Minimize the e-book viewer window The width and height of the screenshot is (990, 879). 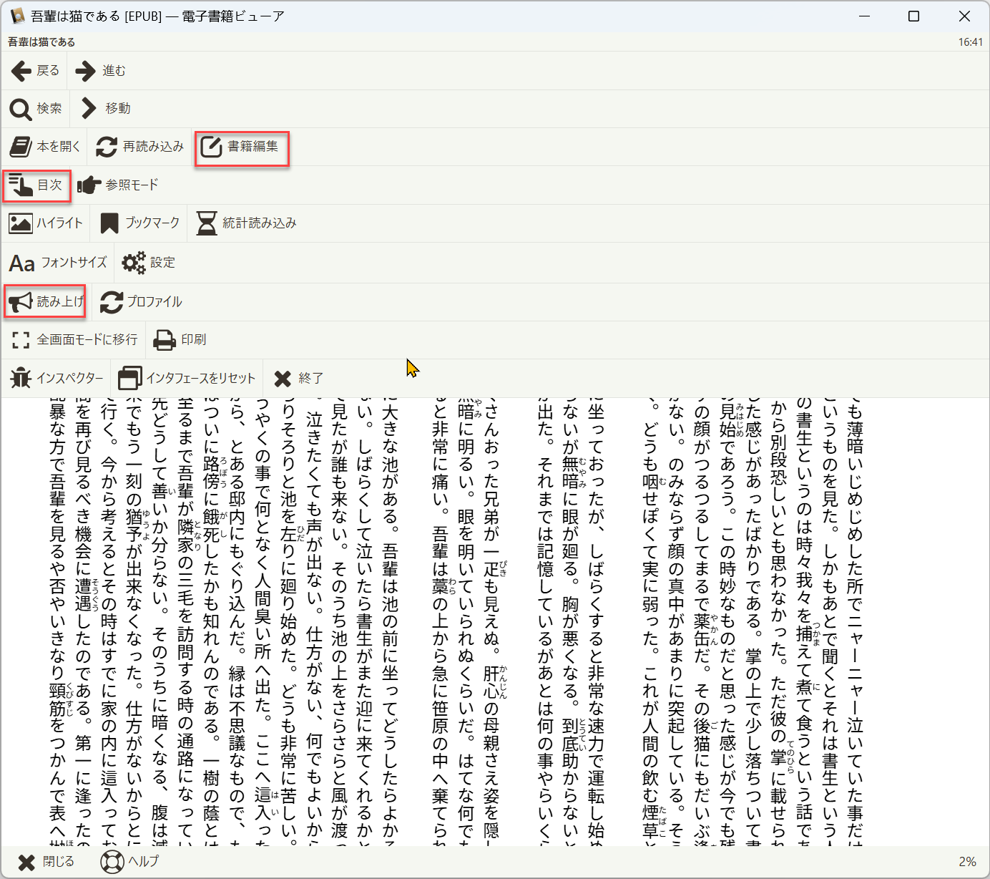pos(864,16)
